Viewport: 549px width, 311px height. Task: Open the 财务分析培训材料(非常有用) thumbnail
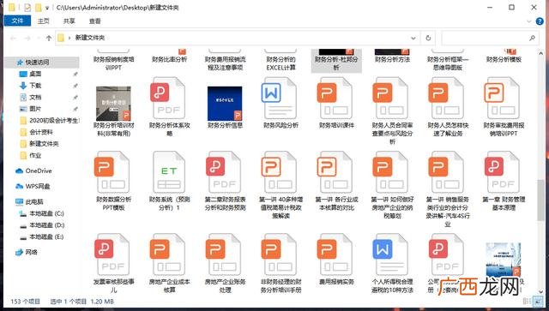tap(113, 104)
